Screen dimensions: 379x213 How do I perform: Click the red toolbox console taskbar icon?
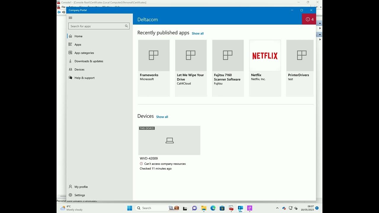click(x=231, y=208)
